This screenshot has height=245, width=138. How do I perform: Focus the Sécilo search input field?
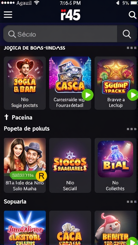[x=60, y=34]
